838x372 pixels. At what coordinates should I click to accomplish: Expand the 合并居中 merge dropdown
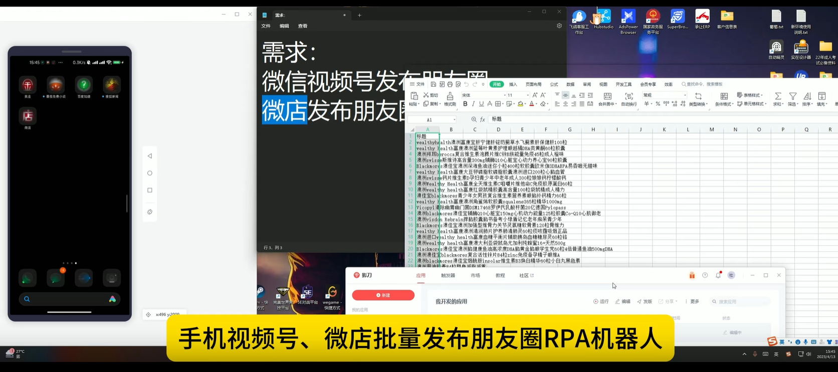pos(615,104)
